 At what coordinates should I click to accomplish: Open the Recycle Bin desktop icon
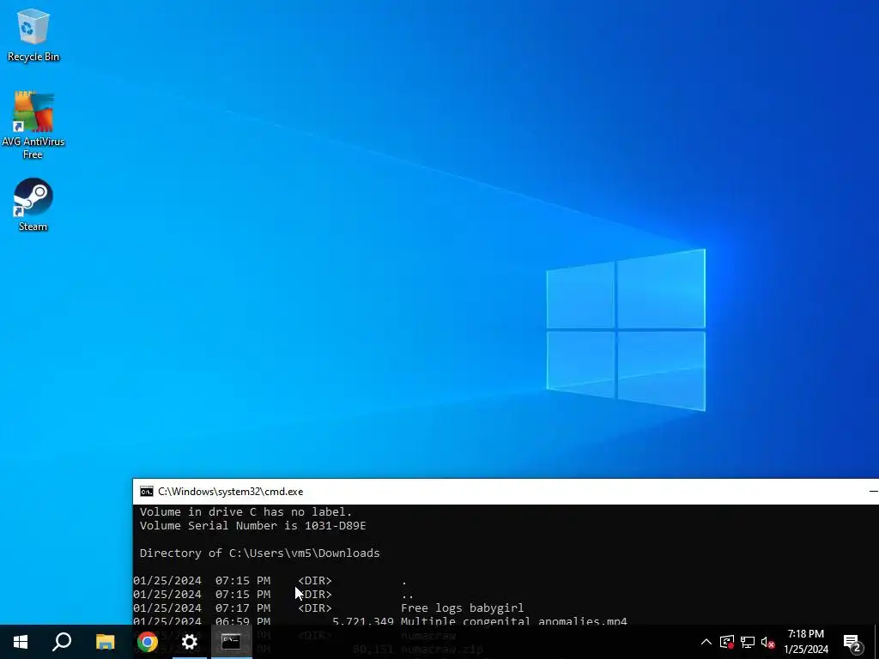pos(33,34)
